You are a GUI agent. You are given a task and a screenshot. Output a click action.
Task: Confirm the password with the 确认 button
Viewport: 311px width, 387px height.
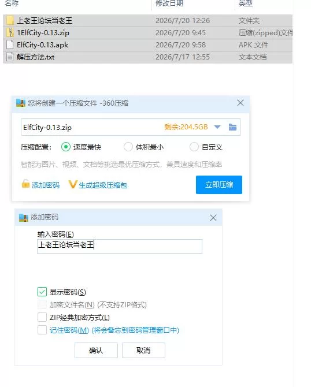[x=96, y=350]
